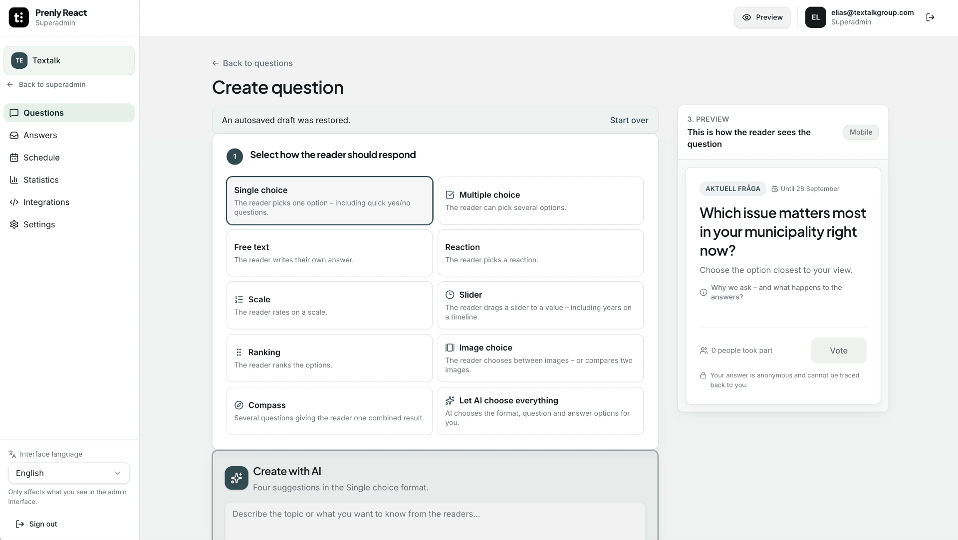Click the sparkle icon beside Create with AI
958x540 pixels.
[x=237, y=478]
